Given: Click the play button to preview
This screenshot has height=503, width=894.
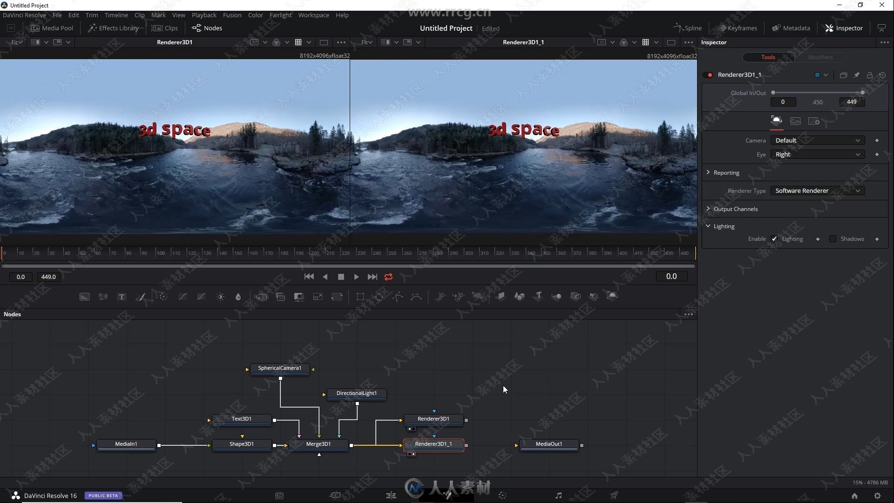Looking at the screenshot, I should (356, 276).
